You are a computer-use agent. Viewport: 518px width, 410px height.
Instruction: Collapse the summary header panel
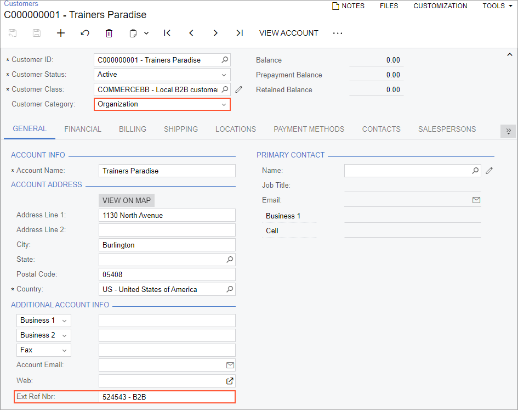coord(509,55)
